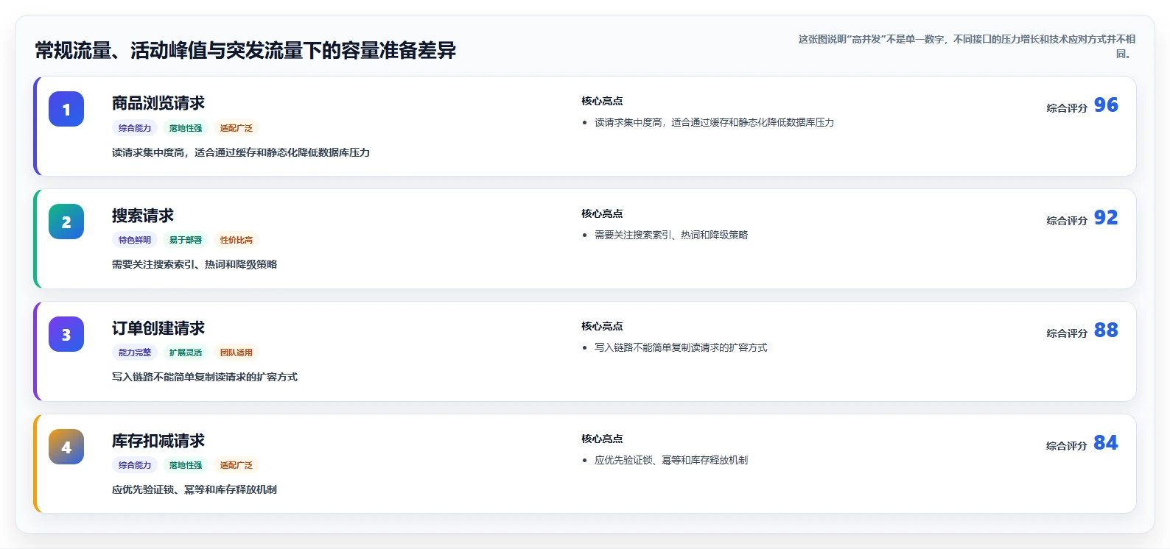Click the score value 88
This screenshot has width=1170, height=549.
1106,330
